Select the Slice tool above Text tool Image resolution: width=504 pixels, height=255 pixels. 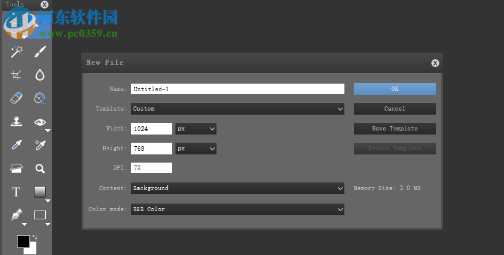click(16, 168)
